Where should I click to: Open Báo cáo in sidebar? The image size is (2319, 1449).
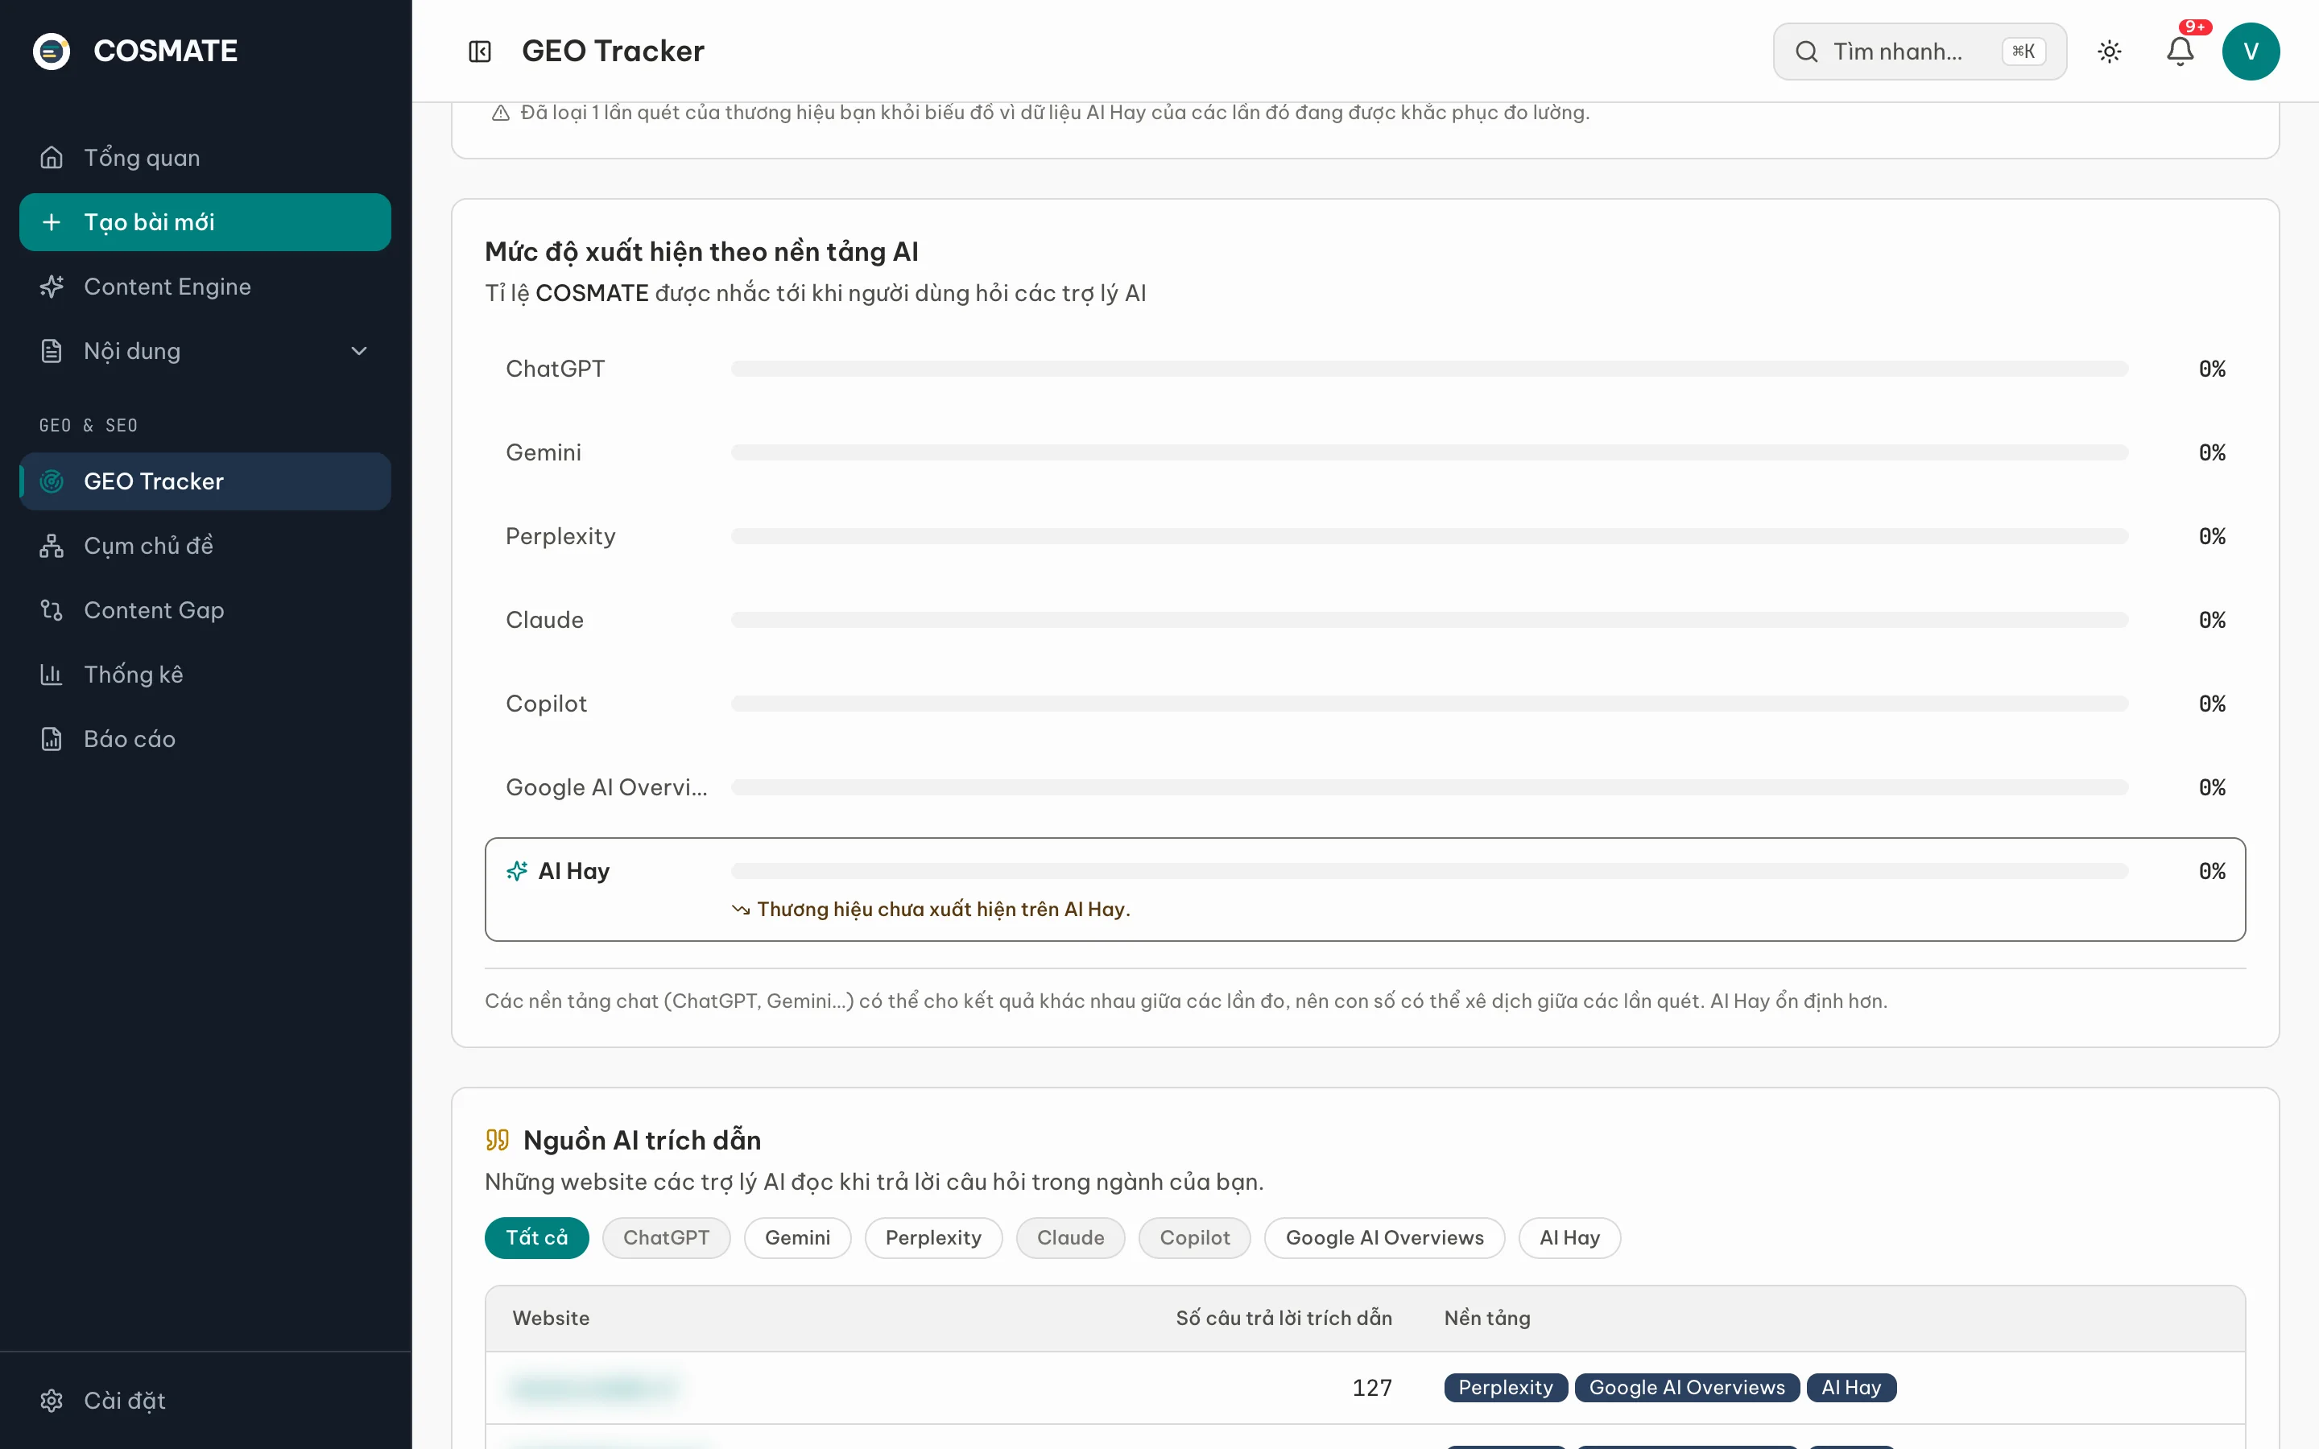coord(205,739)
